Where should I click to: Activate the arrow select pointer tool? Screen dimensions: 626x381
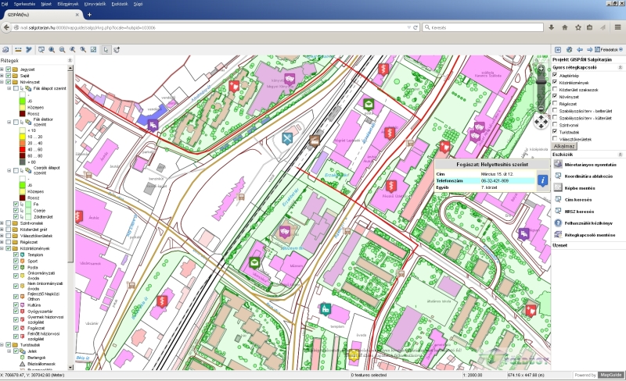106,49
